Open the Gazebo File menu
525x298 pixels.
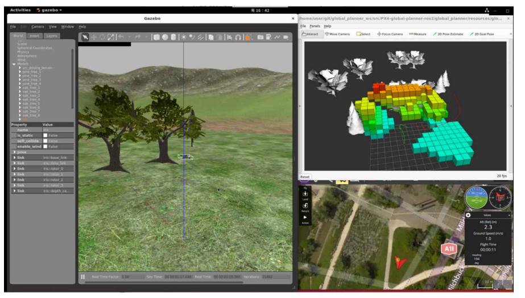(13, 27)
